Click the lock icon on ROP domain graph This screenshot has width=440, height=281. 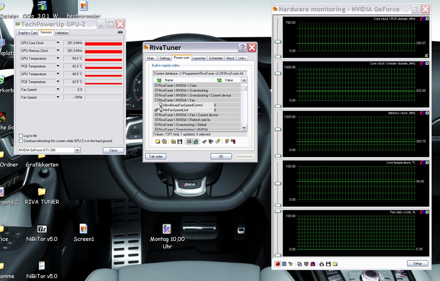(426, 55)
